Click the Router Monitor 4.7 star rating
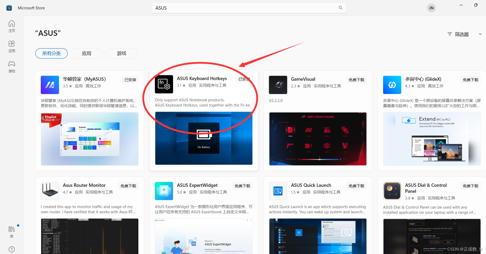This screenshot has height=254, width=486. coord(67,192)
